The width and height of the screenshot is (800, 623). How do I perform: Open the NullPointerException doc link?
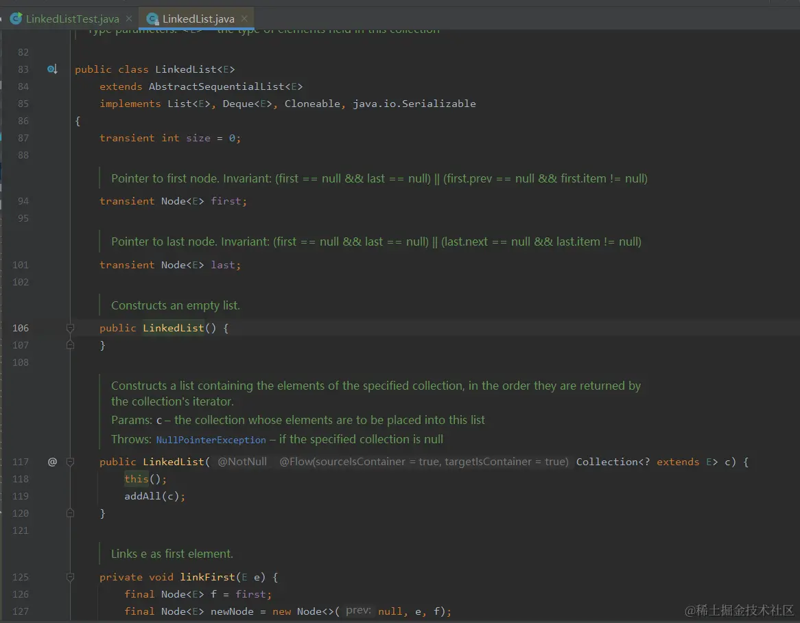tap(211, 440)
